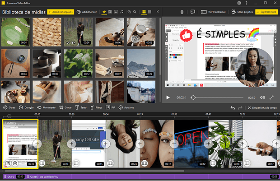Open help question mark icon
The width and height of the screenshot is (280, 181).
(247, 3)
